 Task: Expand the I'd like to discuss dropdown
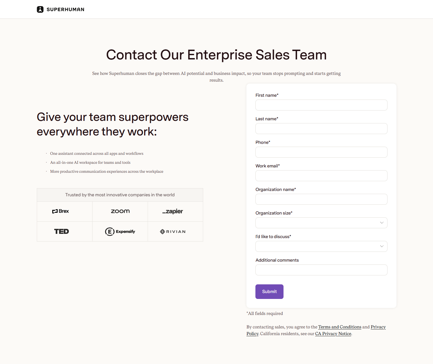tap(321, 246)
